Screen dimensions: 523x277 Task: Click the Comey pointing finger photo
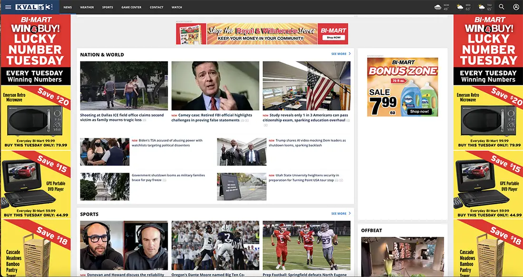pos(215,85)
